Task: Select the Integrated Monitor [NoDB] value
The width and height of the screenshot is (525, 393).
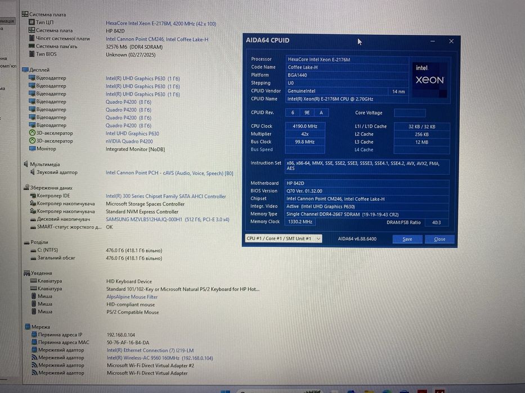Action: (x=135, y=149)
